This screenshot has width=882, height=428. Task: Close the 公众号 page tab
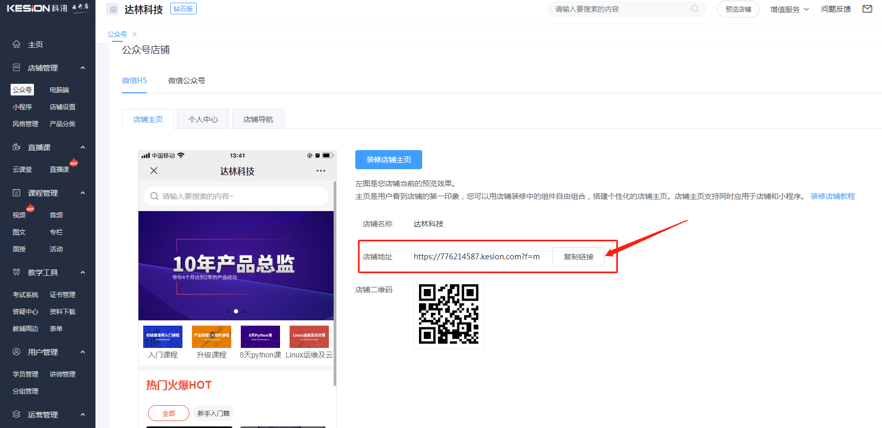(135, 34)
